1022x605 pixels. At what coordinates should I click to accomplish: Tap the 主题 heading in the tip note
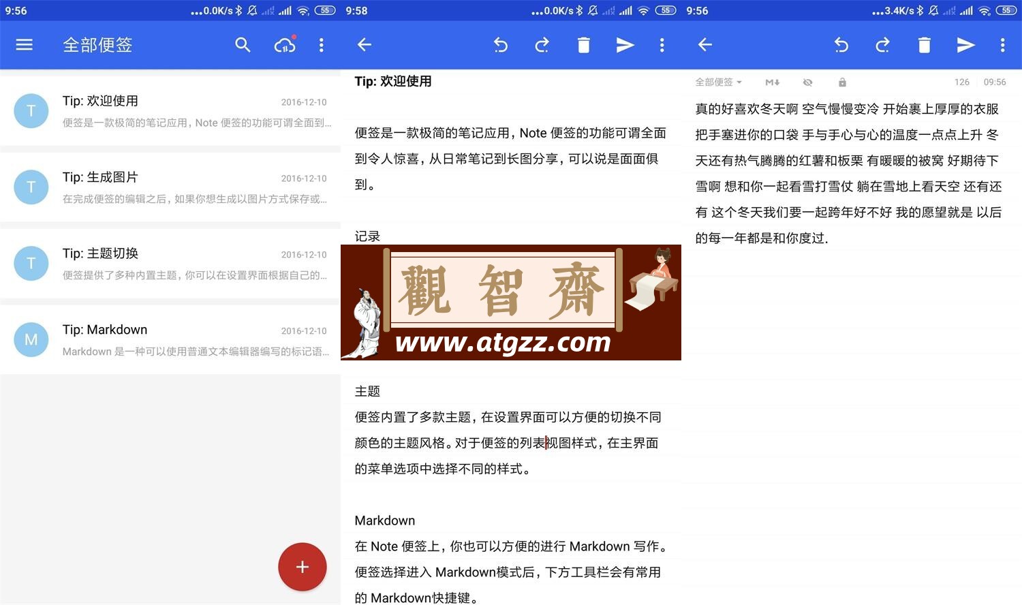tap(367, 391)
